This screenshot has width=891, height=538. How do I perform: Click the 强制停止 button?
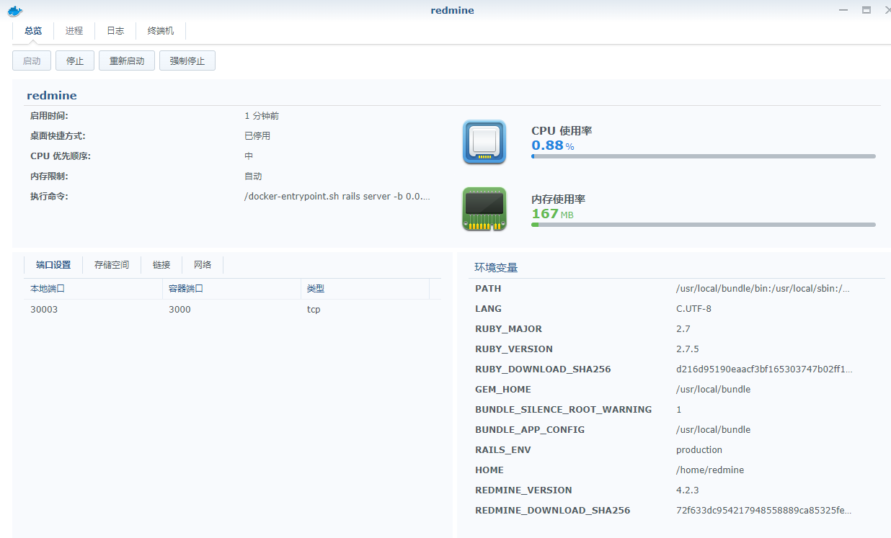pyautogui.click(x=187, y=61)
